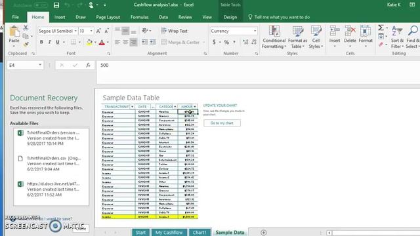The width and height of the screenshot is (420, 236).
Task: Open the AMOUNT column filter dropdown
Action: point(195,106)
